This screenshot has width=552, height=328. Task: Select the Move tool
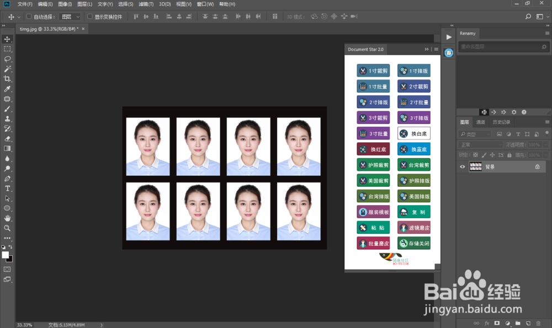pyautogui.click(x=7, y=39)
